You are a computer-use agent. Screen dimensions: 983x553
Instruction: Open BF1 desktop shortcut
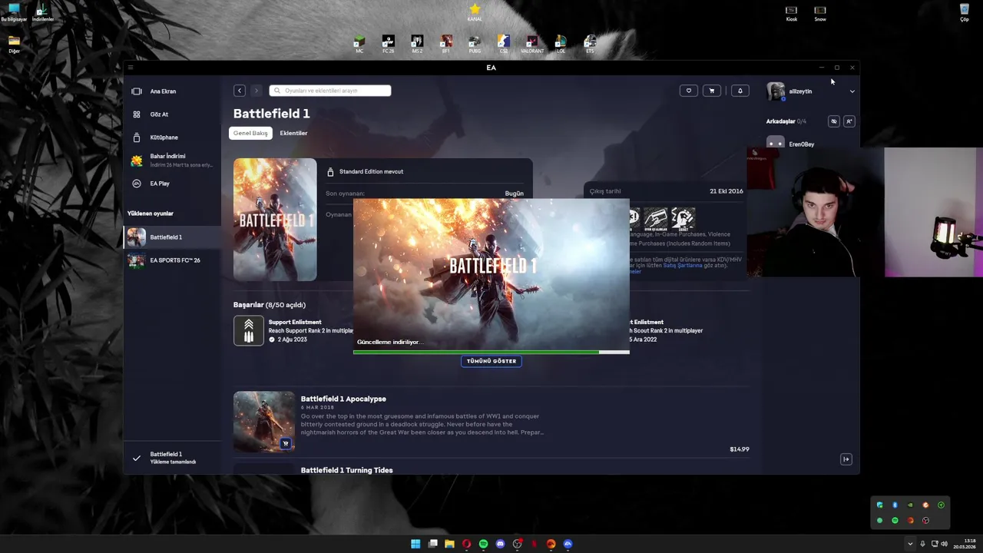tap(446, 44)
